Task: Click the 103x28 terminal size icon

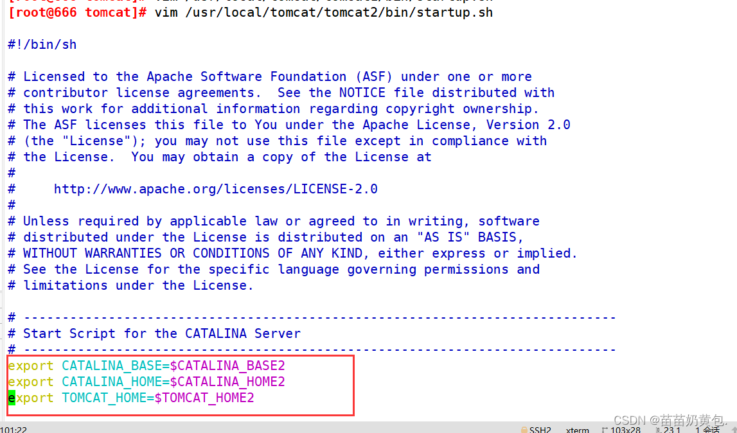Action: click(x=605, y=430)
